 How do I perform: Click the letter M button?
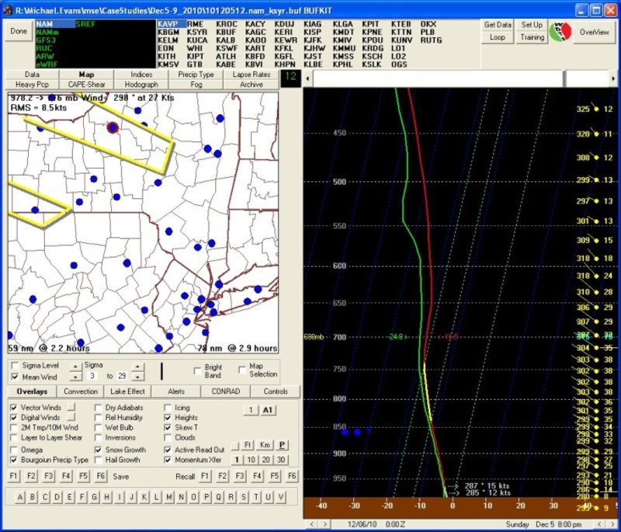[168, 497]
